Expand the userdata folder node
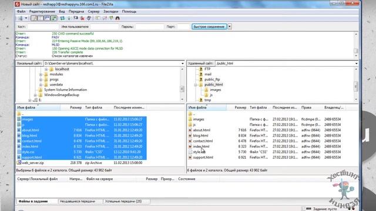Viewport: 376px width, 211px height. (x=41, y=84)
